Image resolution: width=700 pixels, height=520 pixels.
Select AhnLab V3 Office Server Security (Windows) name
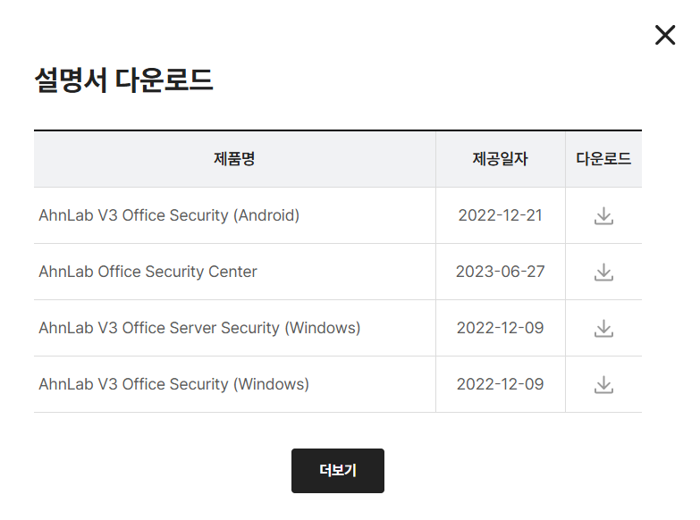click(199, 328)
